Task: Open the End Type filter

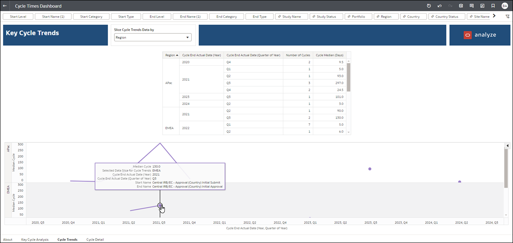Action: pos(259,17)
